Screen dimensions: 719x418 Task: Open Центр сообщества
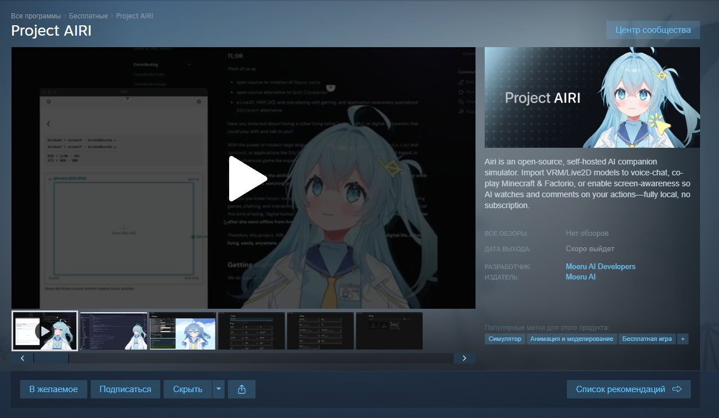click(653, 30)
